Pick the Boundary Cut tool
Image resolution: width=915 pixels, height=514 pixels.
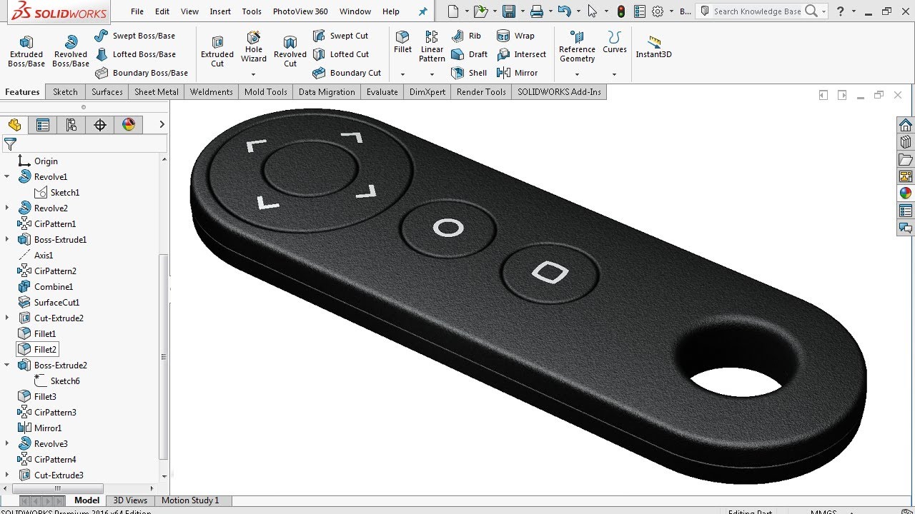tap(347, 73)
